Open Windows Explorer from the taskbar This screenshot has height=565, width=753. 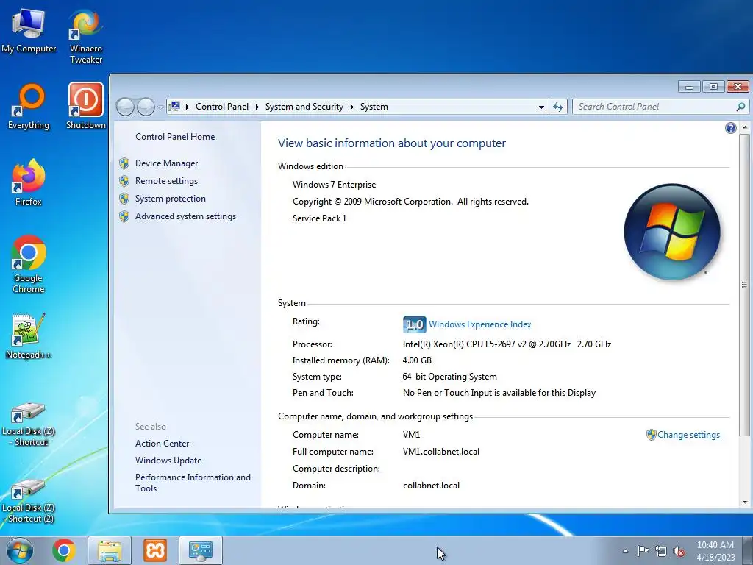coord(110,550)
